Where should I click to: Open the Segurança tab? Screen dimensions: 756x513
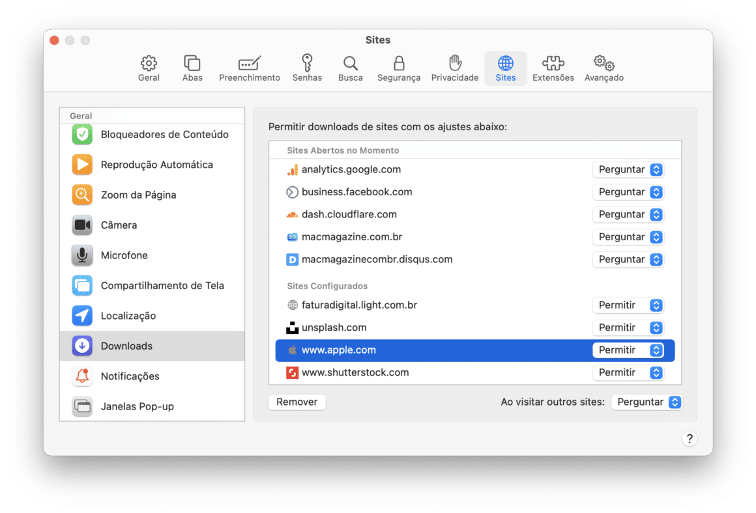[398, 68]
